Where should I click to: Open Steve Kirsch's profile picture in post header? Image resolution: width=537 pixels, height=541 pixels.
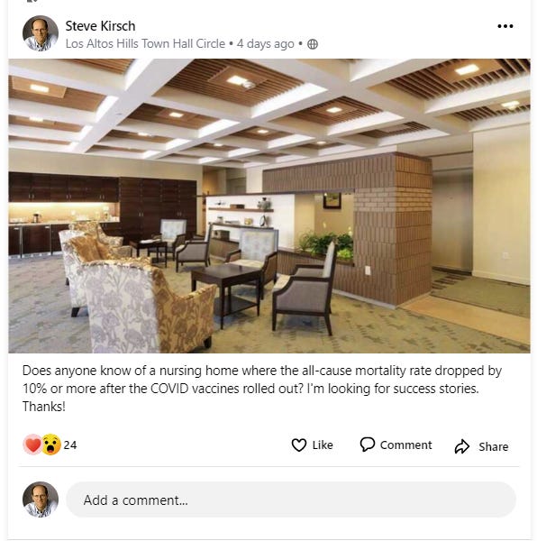[x=41, y=33]
